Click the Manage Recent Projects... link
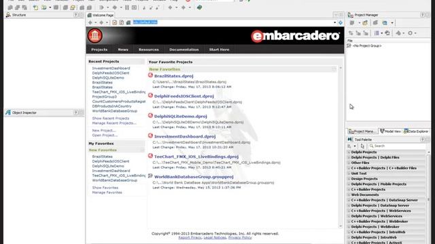Viewport: 435px width, 244px height. click(x=114, y=123)
